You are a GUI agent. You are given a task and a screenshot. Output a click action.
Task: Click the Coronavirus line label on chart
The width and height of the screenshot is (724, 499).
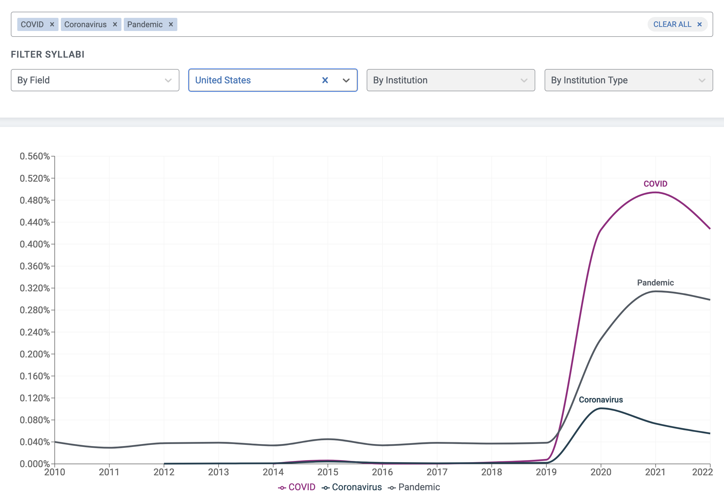(x=601, y=400)
